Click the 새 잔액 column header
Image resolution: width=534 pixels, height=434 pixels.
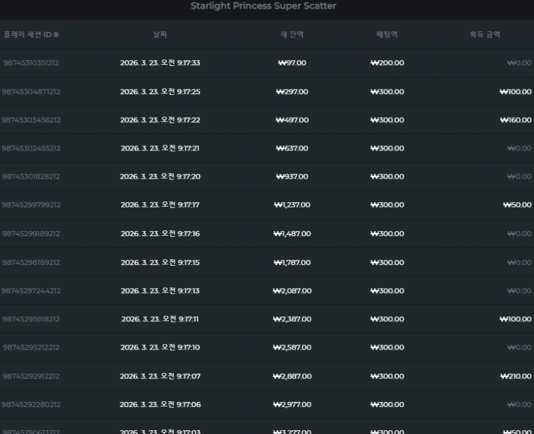point(292,35)
